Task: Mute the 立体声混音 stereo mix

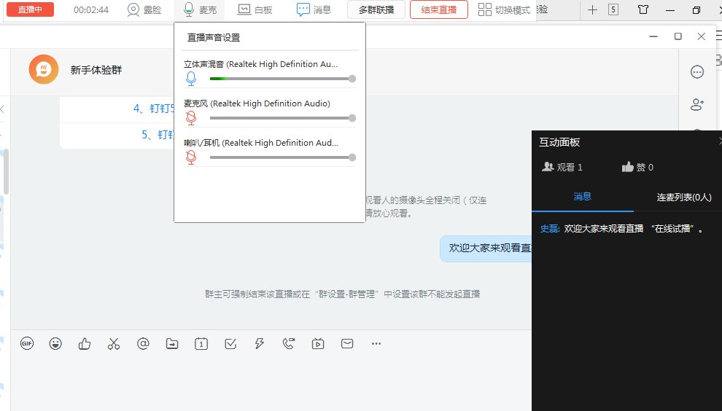Action: (191, 79)
